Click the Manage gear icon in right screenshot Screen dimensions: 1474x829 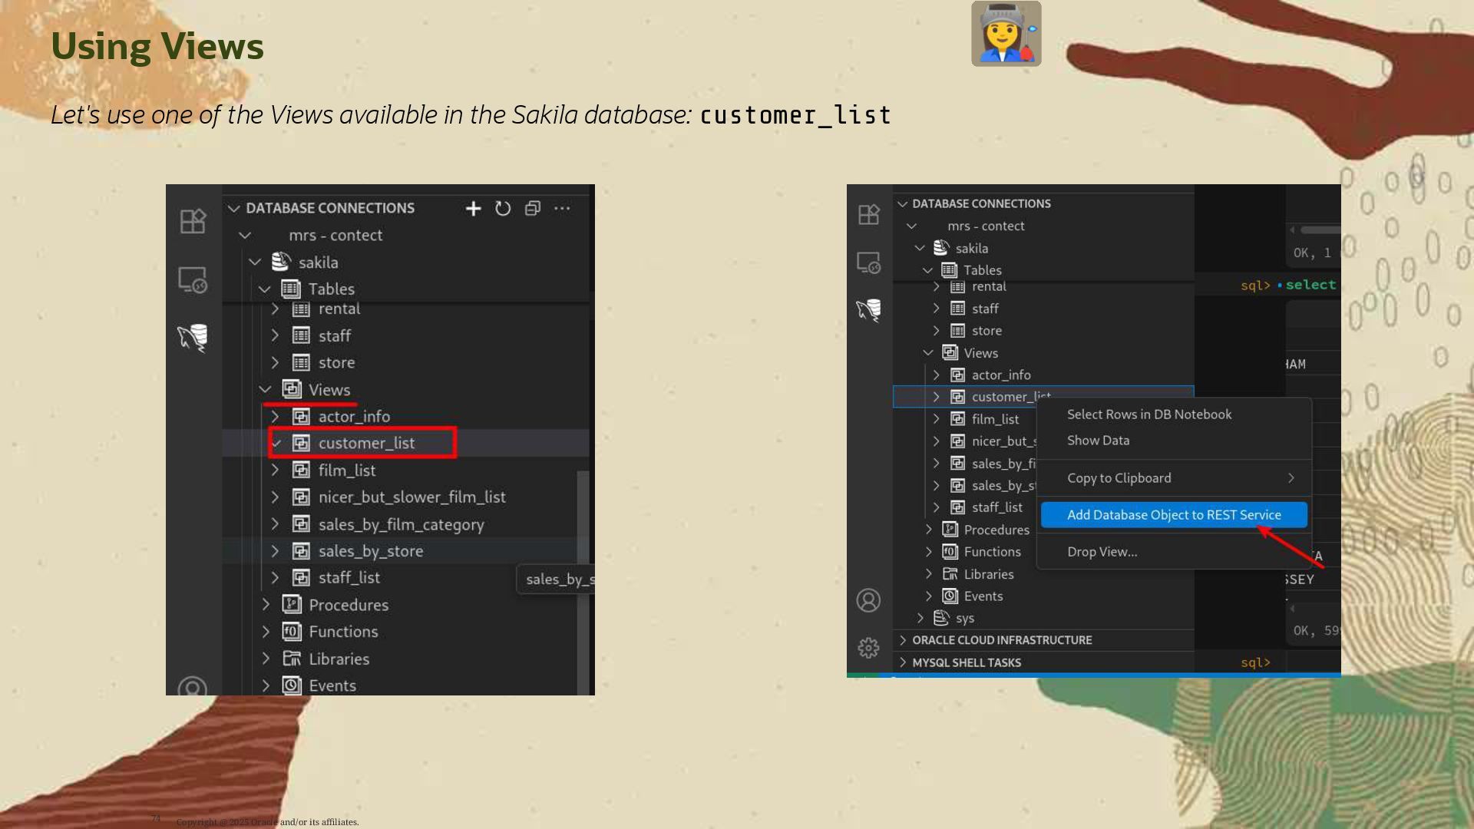point(868,648)
